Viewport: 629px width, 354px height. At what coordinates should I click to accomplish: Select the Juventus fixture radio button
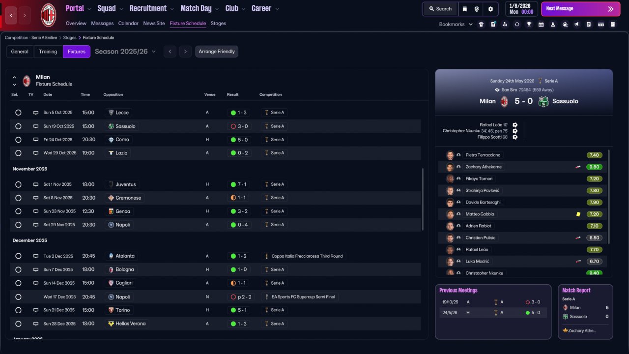click(x=18, y=184)
